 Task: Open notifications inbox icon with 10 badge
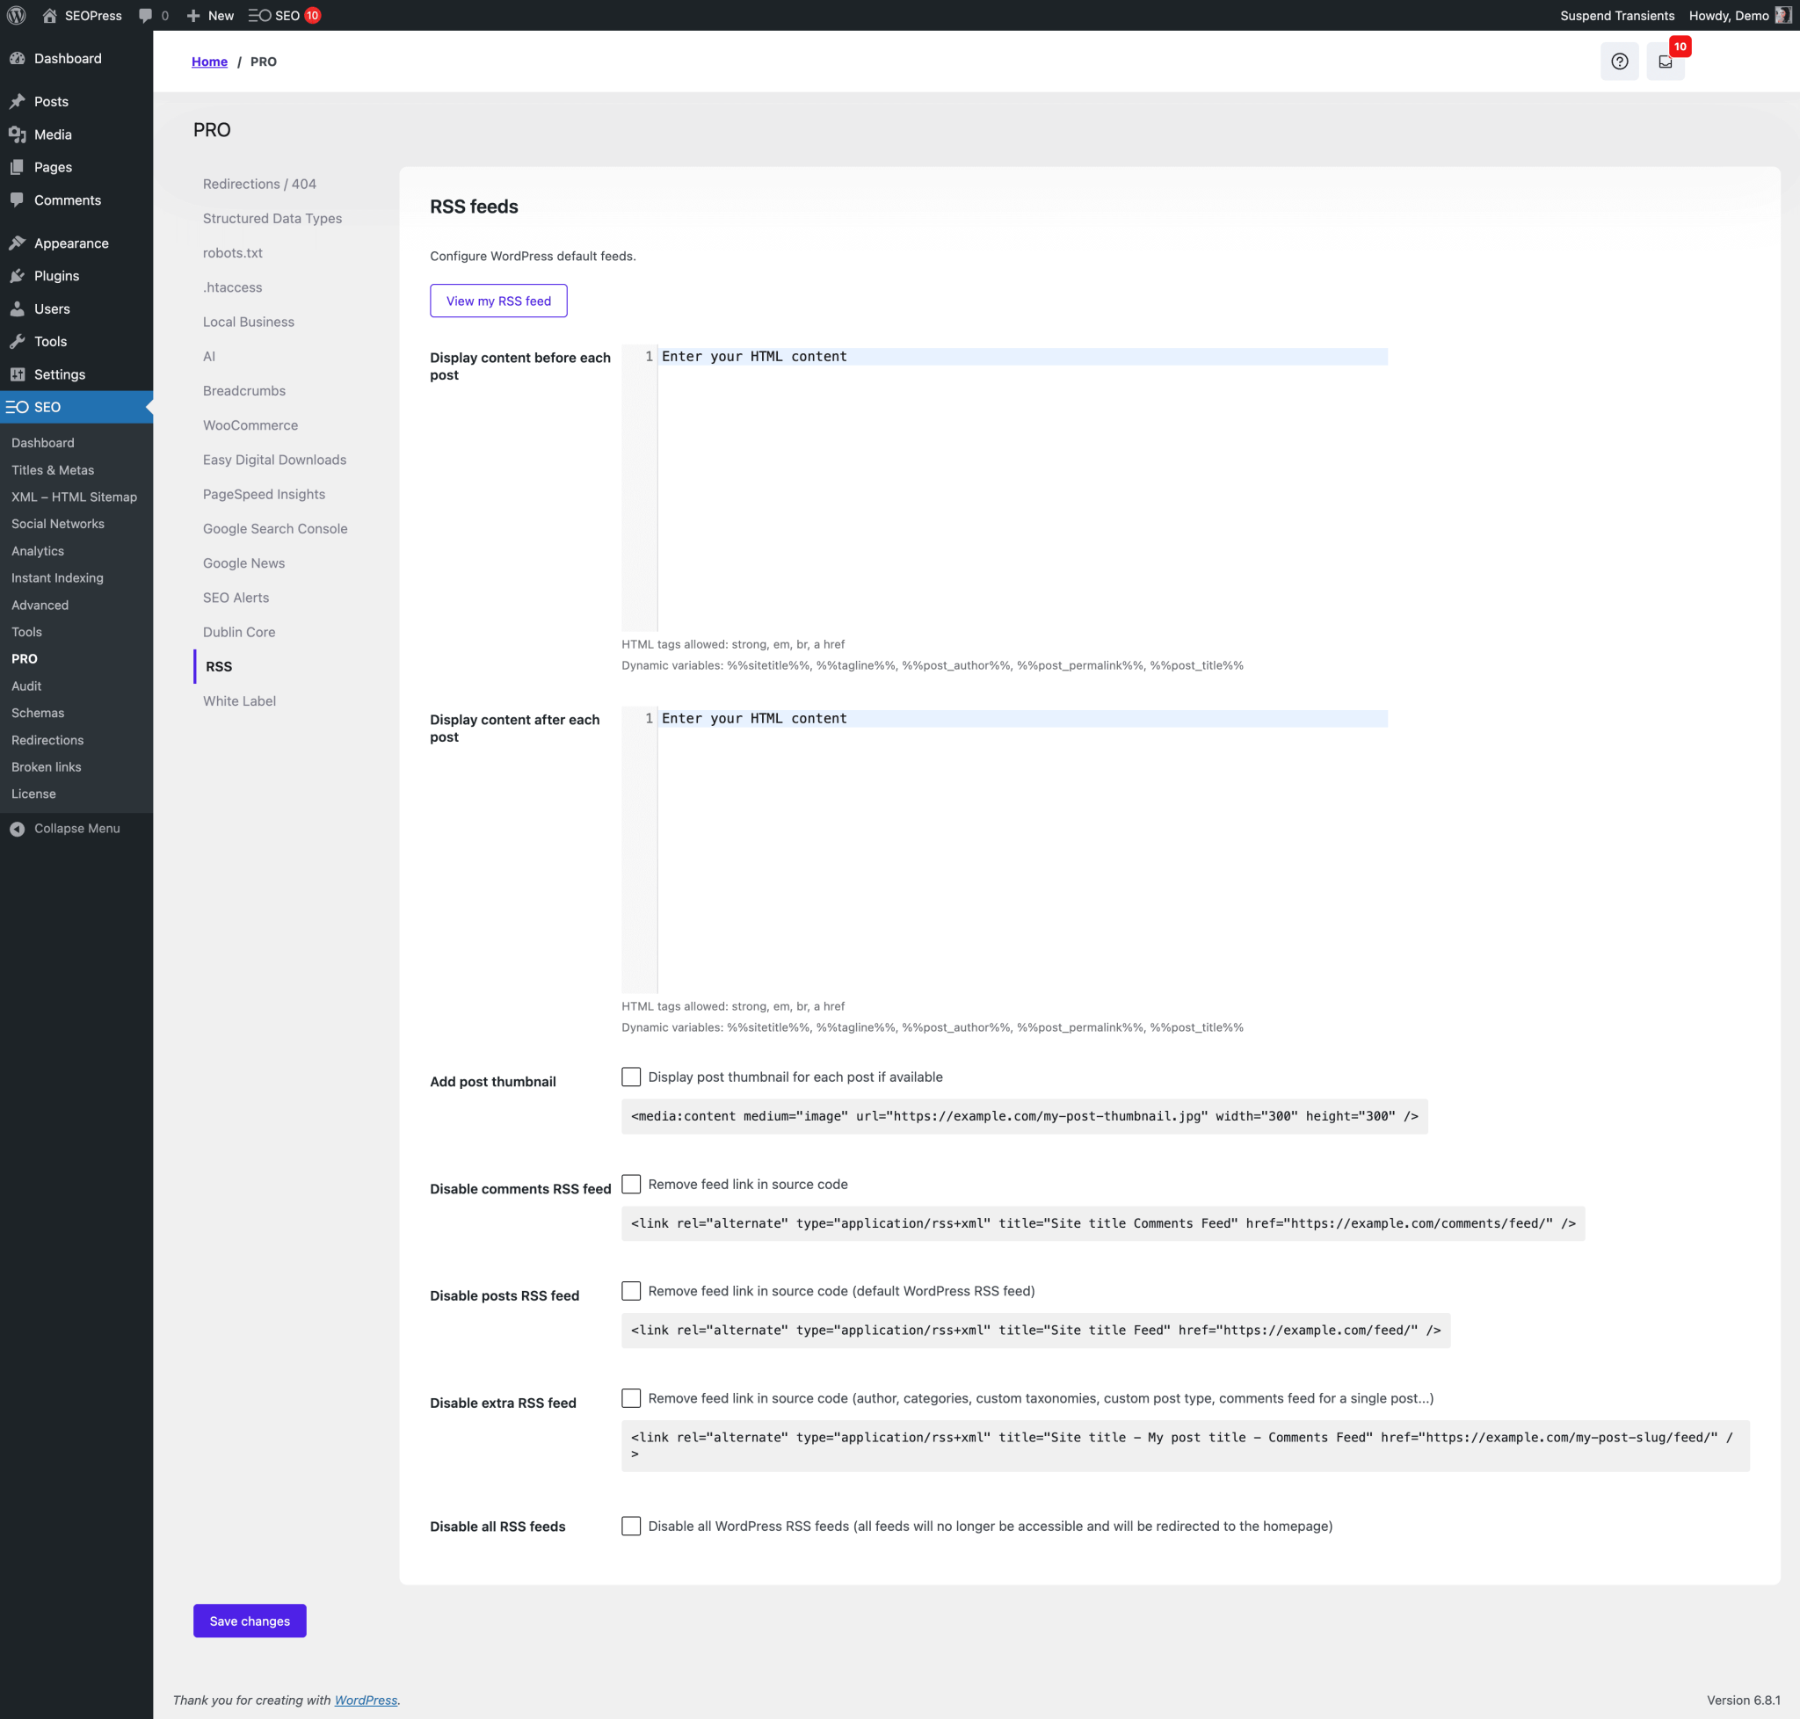tap(1666, 62)
